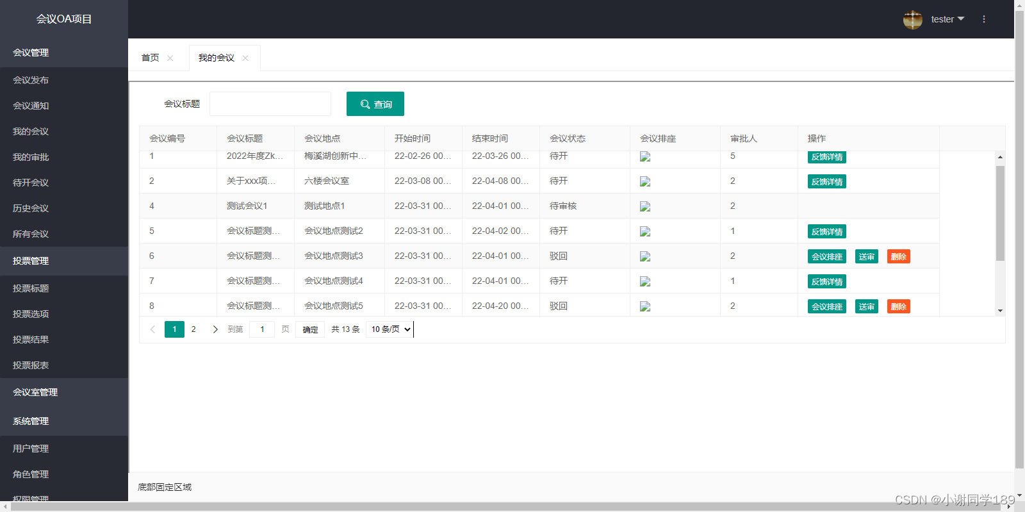This screenshot has height=512, width=1025.
Task: Expand the tester account dropdown
Action: pos(947,19)
